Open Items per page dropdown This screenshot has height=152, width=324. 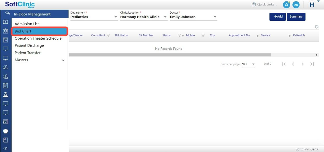[x=248, y=64]
